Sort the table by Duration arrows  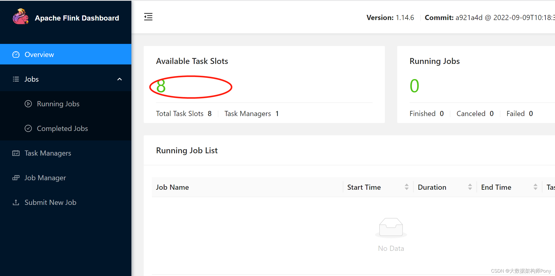(470, 187)
